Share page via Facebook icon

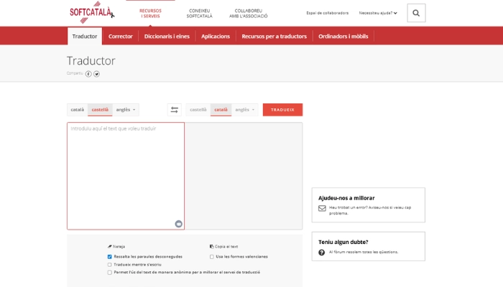[88, 74]
